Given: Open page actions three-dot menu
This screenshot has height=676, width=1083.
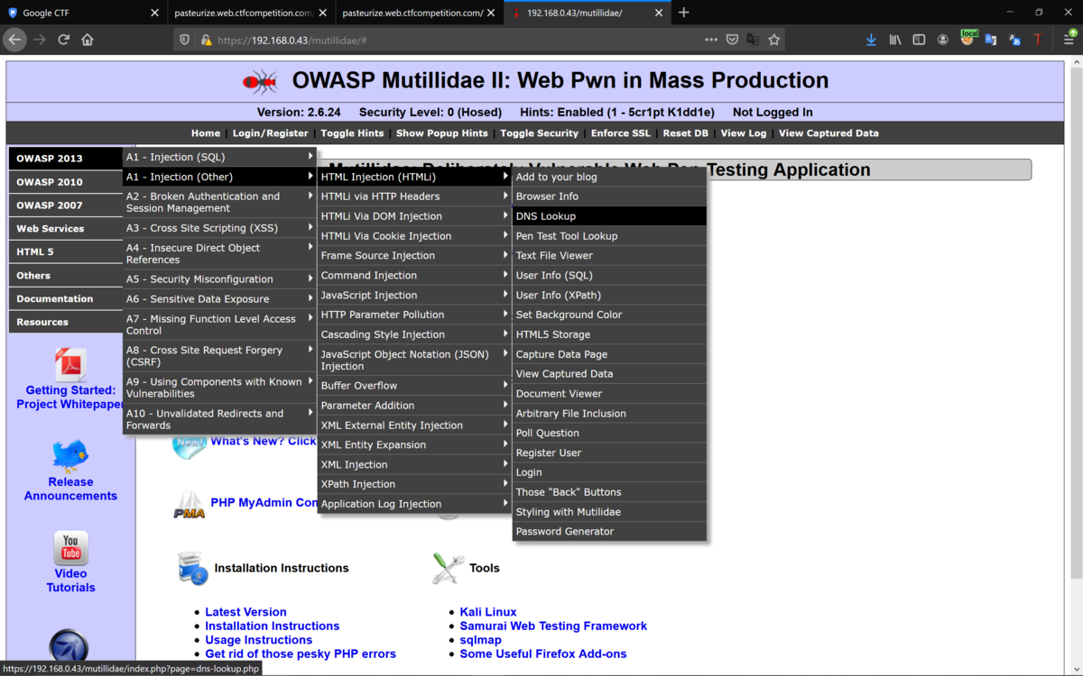Looking at the screenshot, I should (x=711, y=40).
